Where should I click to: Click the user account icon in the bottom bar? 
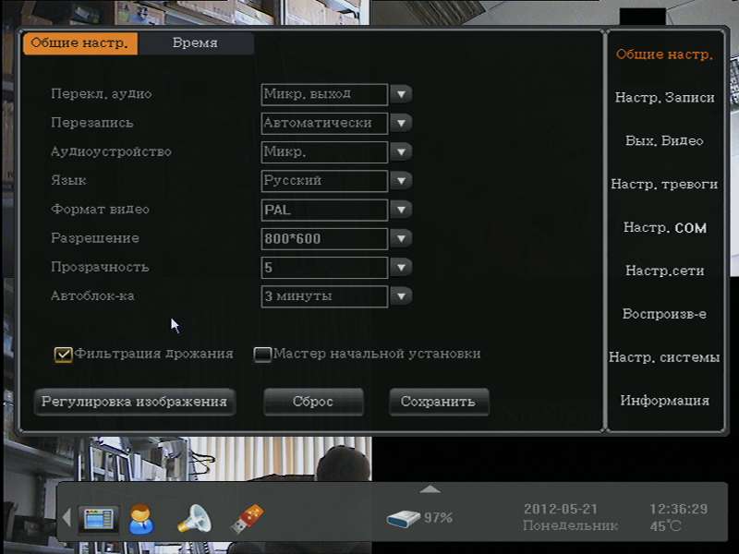pyautogui.click(x=141, y=519)
